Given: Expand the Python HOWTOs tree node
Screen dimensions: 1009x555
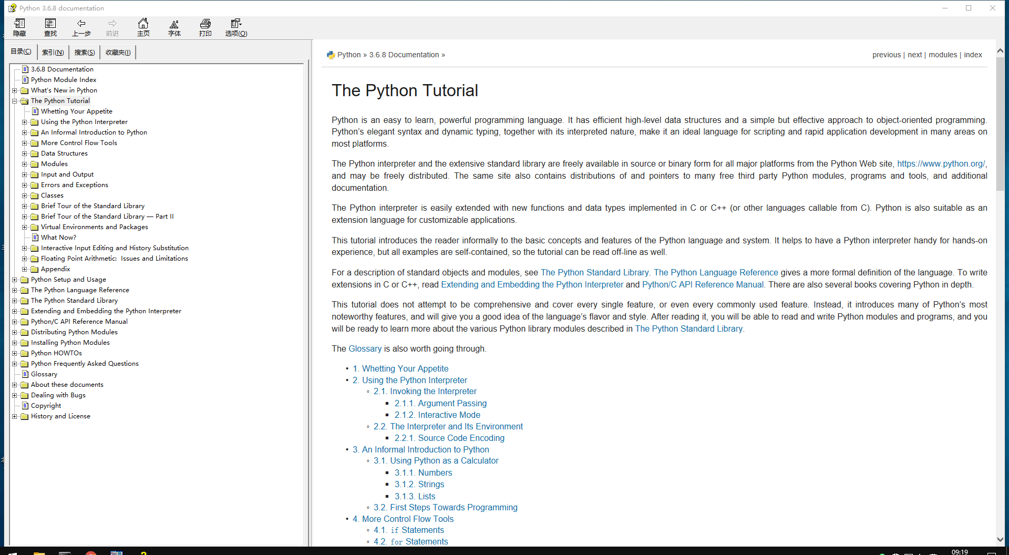Looking at the screenshot, I should (x=15, y=353).
